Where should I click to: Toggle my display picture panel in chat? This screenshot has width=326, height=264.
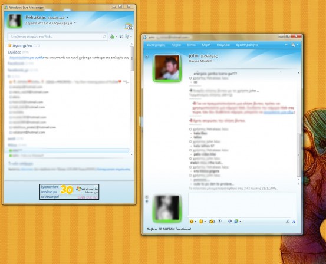(147, 197)
